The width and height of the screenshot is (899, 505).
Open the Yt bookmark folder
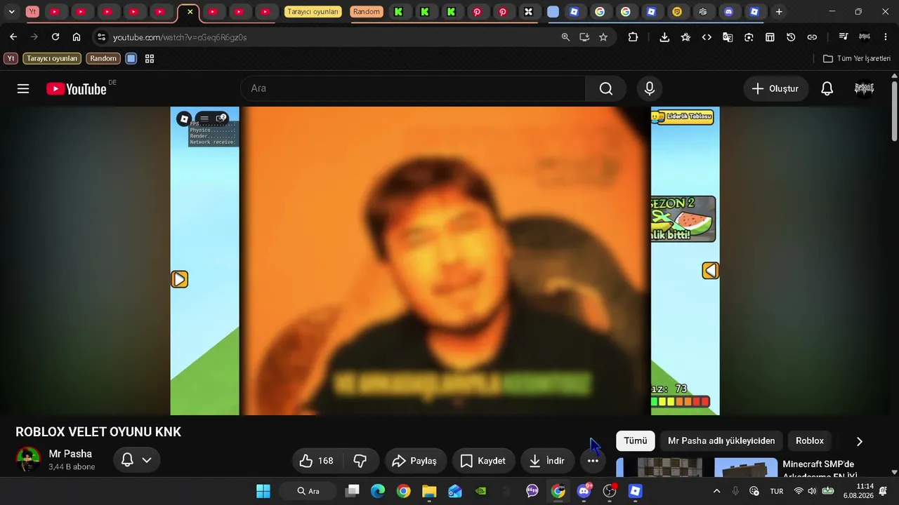tap(11, 59)
